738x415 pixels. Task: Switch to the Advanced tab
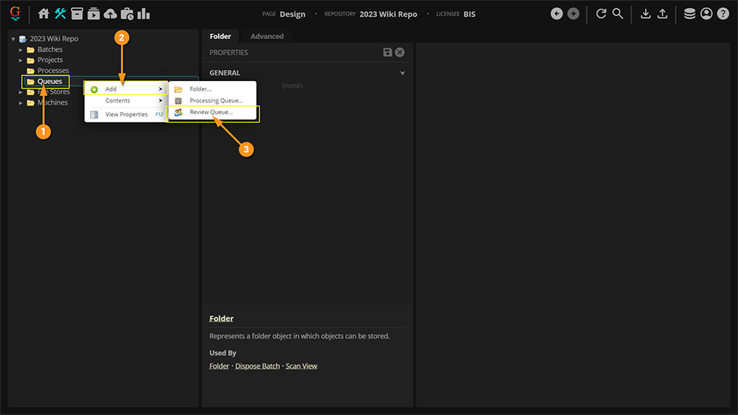point(266,36)
